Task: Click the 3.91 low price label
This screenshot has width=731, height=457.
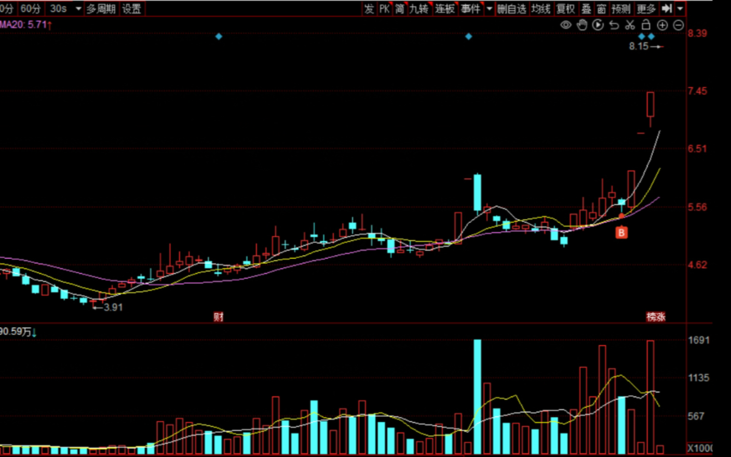Action: (x=113, y=307)
